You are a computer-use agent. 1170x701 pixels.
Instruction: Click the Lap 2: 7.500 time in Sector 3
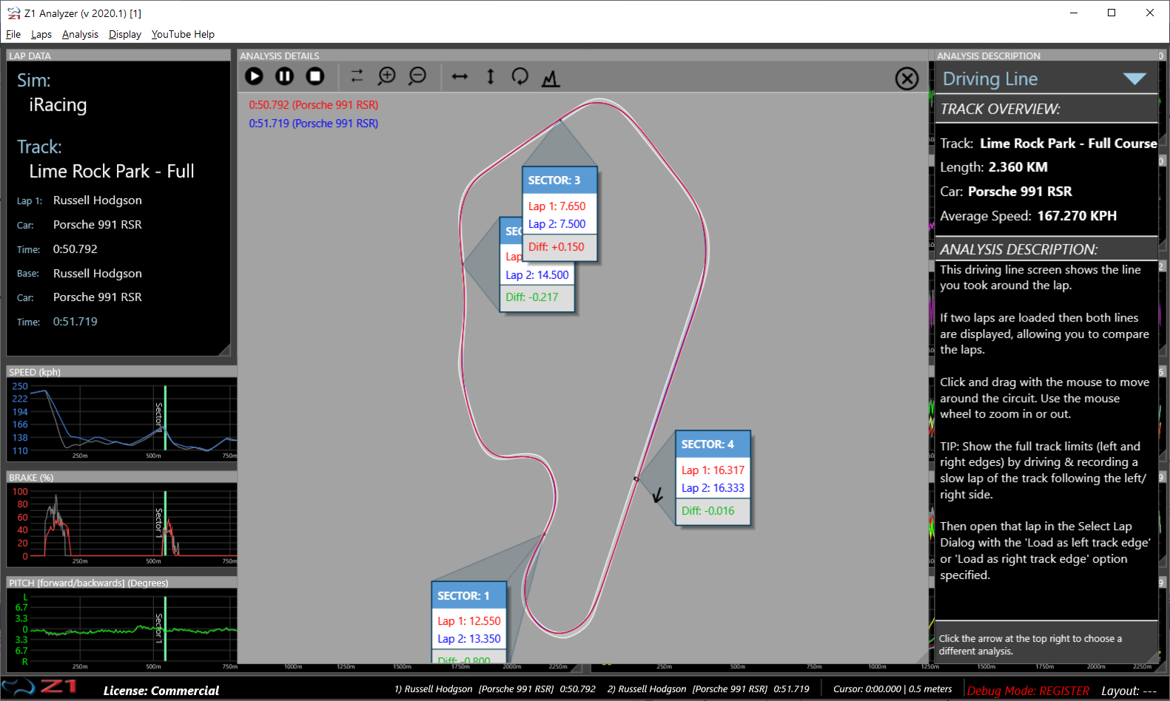(x=557, y=224)
